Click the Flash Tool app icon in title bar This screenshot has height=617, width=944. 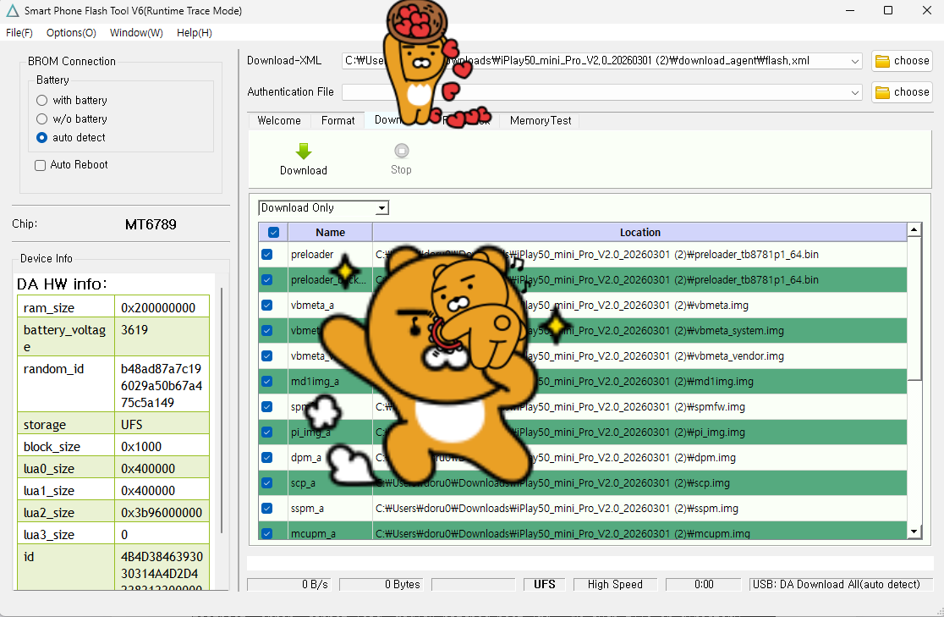tap(12, 11)
